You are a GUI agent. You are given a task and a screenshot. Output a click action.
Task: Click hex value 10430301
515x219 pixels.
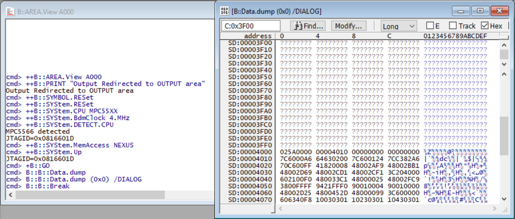(404, 199)
